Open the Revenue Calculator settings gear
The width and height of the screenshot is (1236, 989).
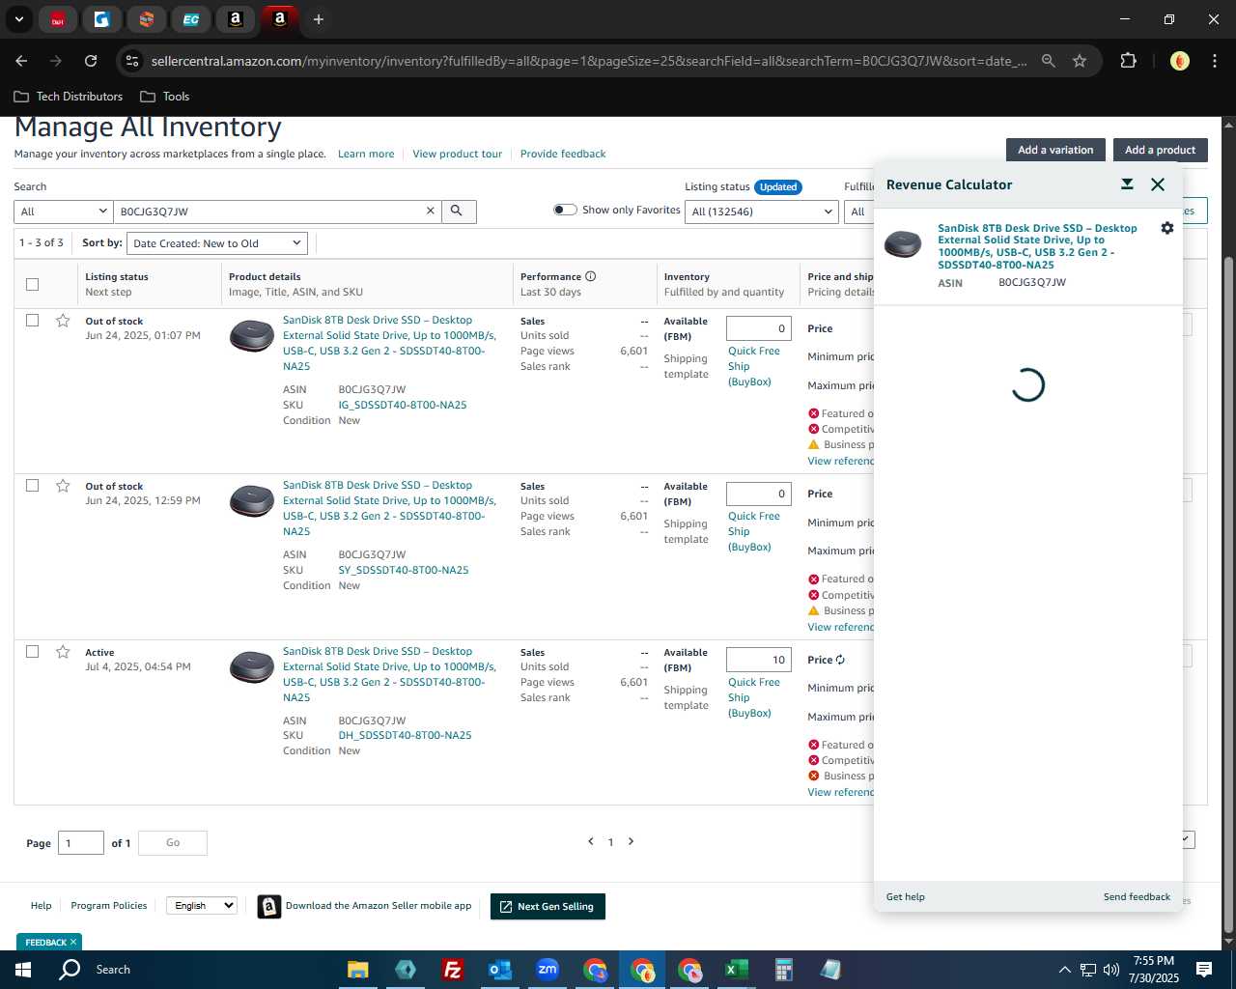point(1166,228)
